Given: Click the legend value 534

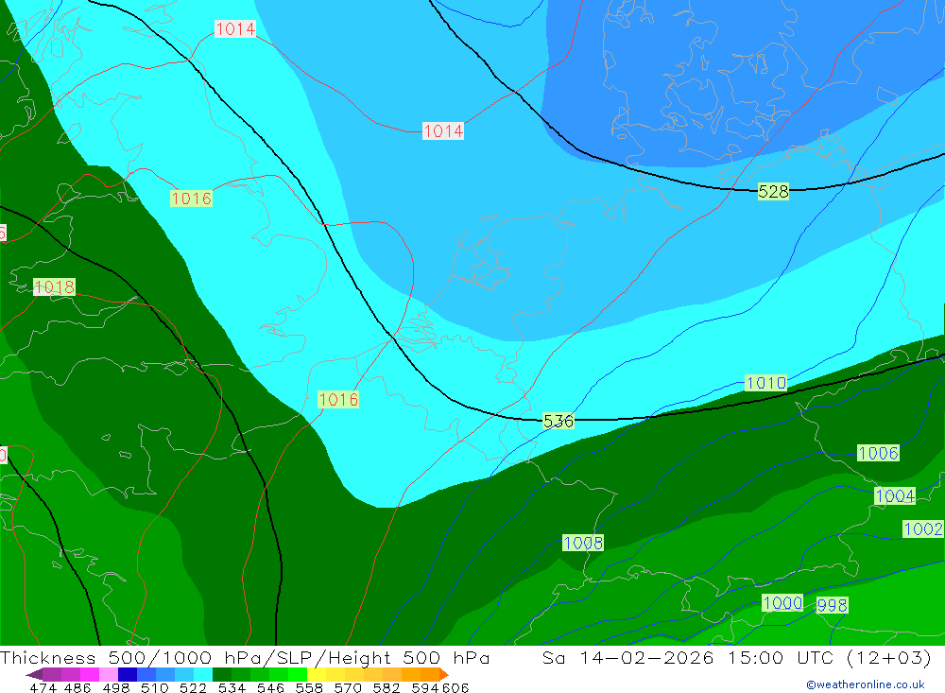Looking at the screenshot, I should click(x=232, y=687).
